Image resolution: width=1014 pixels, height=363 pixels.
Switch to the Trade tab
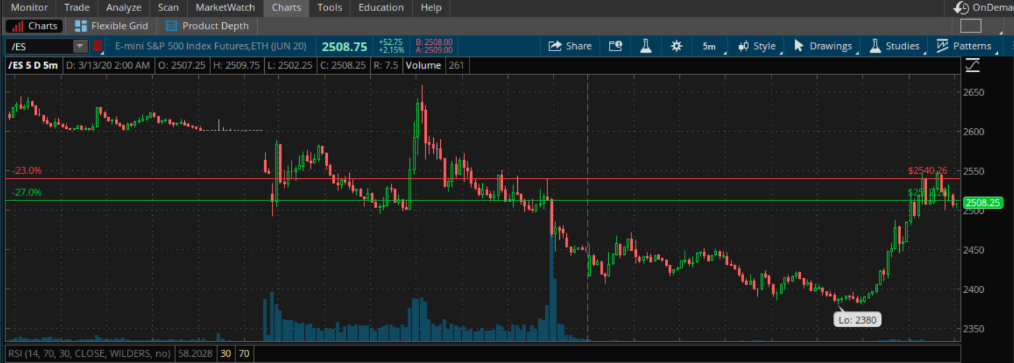coord(76,8)
